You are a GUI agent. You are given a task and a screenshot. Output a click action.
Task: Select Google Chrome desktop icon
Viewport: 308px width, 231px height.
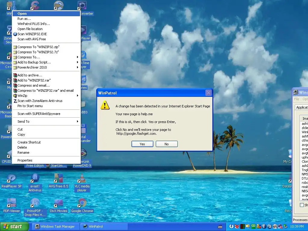coord(82,205)
